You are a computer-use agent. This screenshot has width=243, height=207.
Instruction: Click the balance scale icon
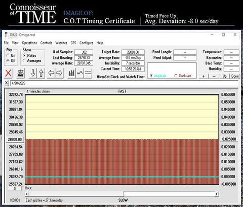click(21, 73)
